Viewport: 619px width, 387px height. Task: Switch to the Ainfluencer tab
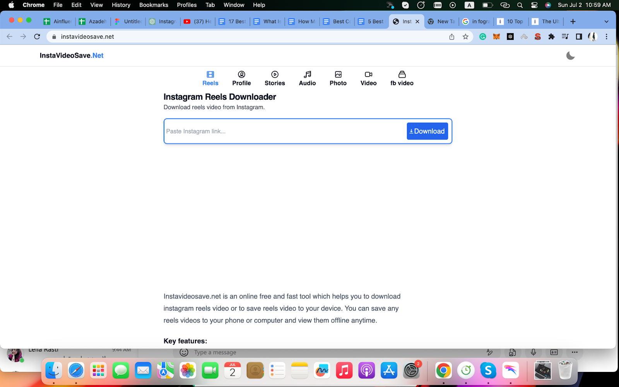click(x=57, y=22)
